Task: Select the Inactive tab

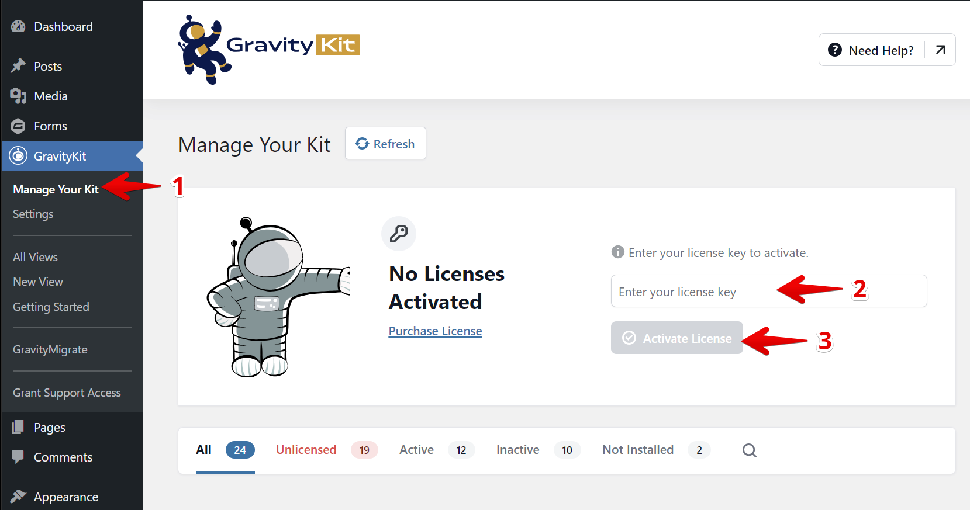Action: coord(517,450)
